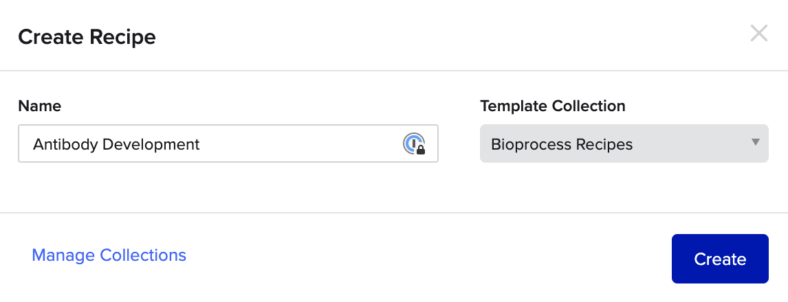Viewport: 788px width, 302px height.
Task: Click the password manager icon in Name field
Action: (x=414, y=143)
